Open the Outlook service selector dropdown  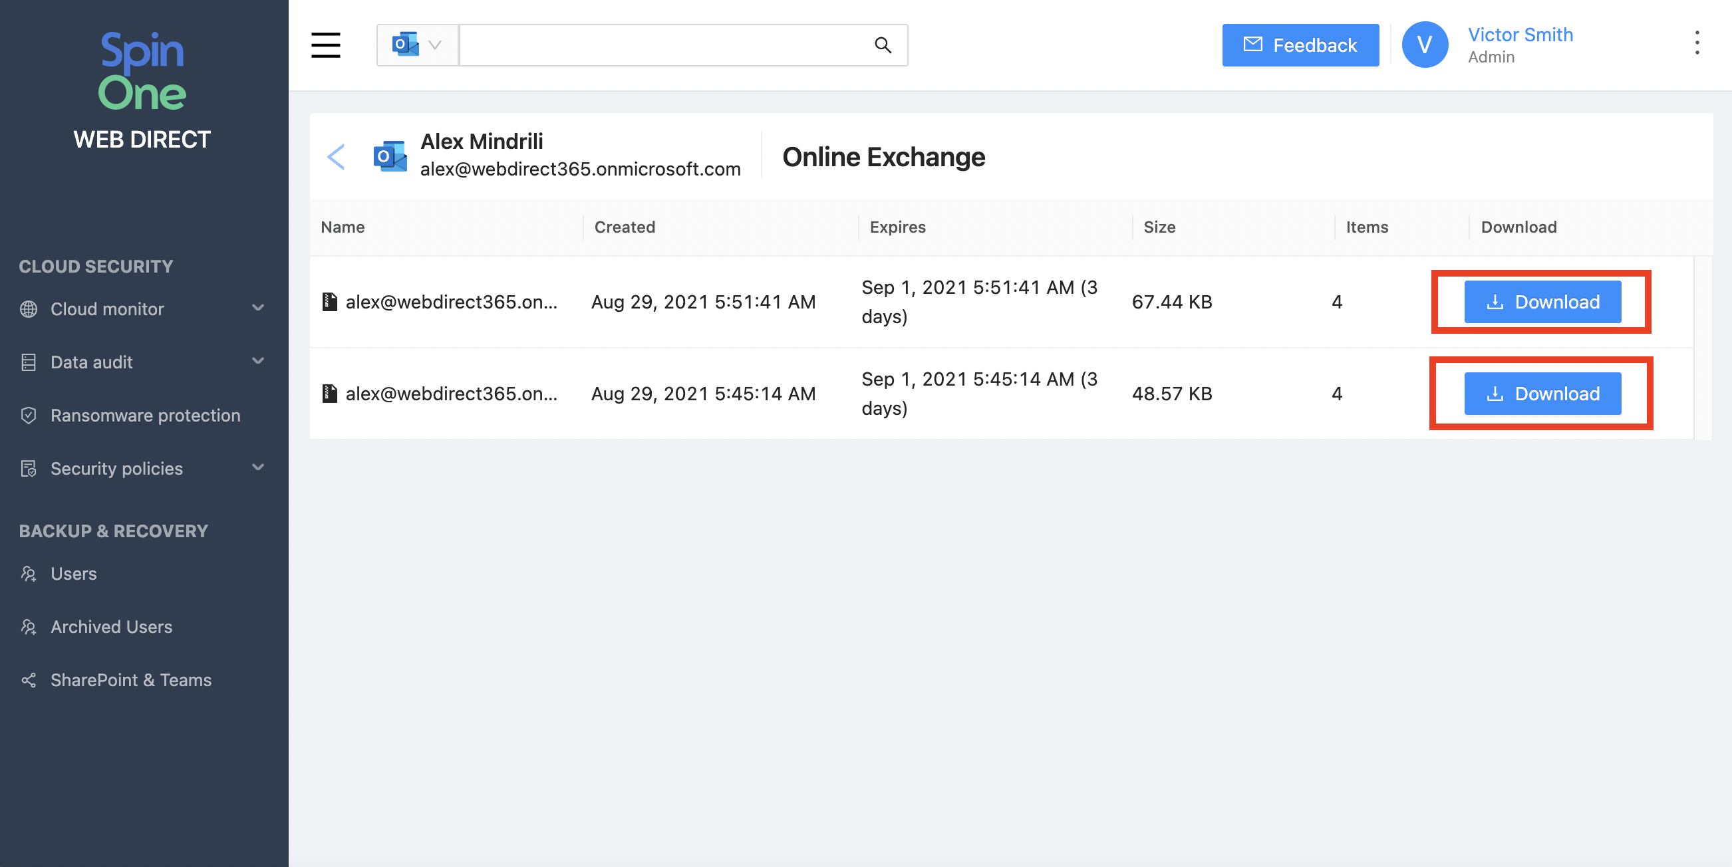click(x=417, y=45)
